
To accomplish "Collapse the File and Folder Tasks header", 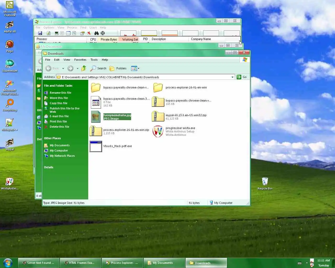I will click(58, 86).
